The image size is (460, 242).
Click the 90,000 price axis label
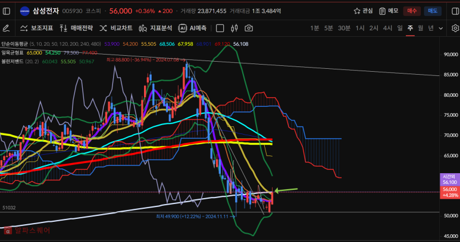[450, 55]
